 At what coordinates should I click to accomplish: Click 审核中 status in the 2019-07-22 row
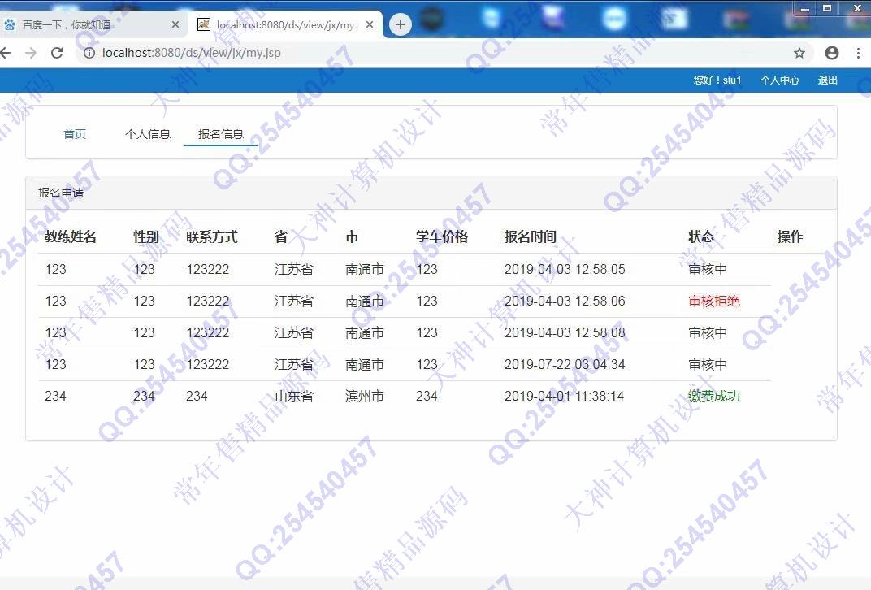click(x=708, y=364)
